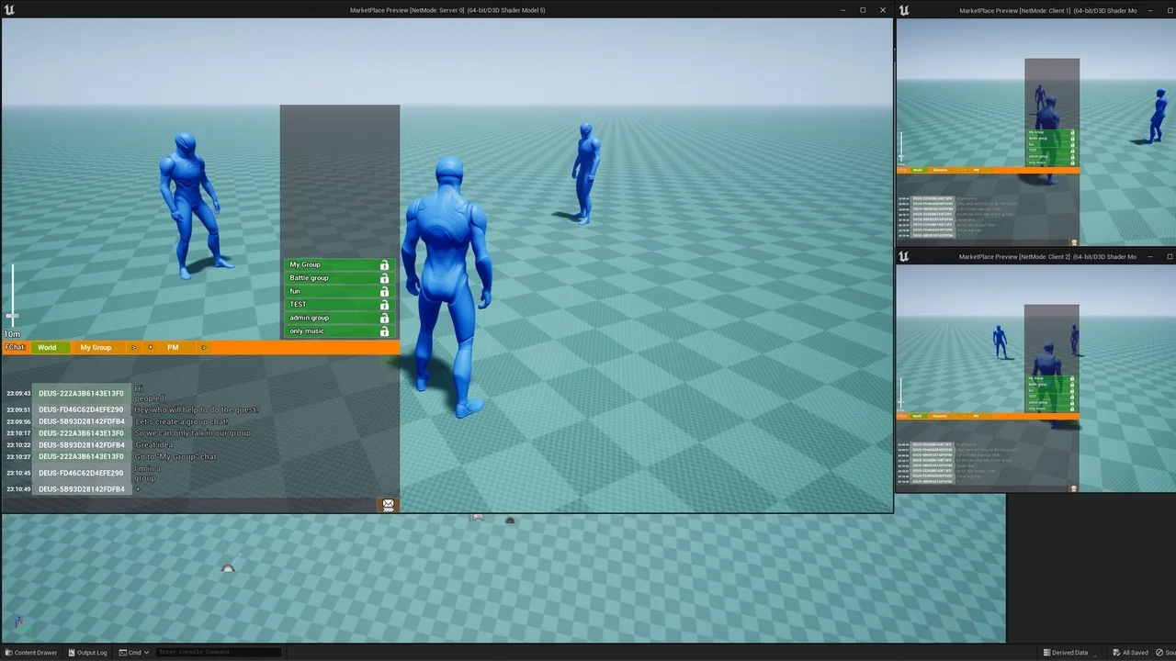This screenshot has height=661, width=1176.
Task: Switch to the PM chat tab
Action: coord(173,348)
